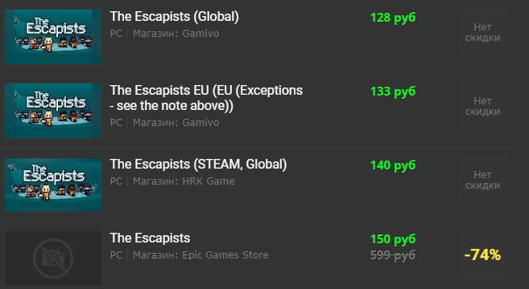Click the crossed-out 599 руб price
Image resolution: width=529 pixels, height=289 pixels.
click(x=393, y=255)
